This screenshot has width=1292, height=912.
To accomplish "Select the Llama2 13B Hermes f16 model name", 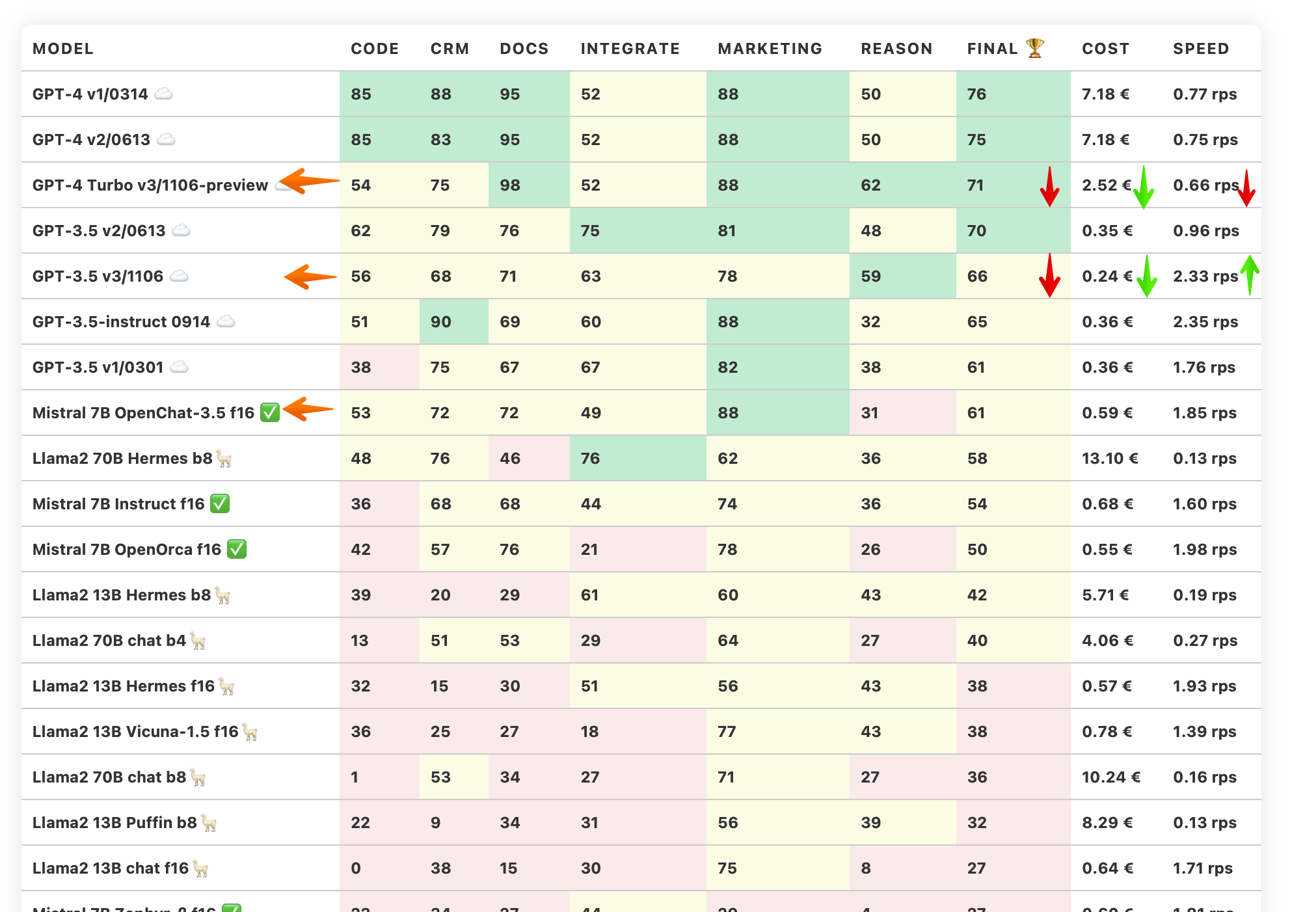I will [124, 686].
